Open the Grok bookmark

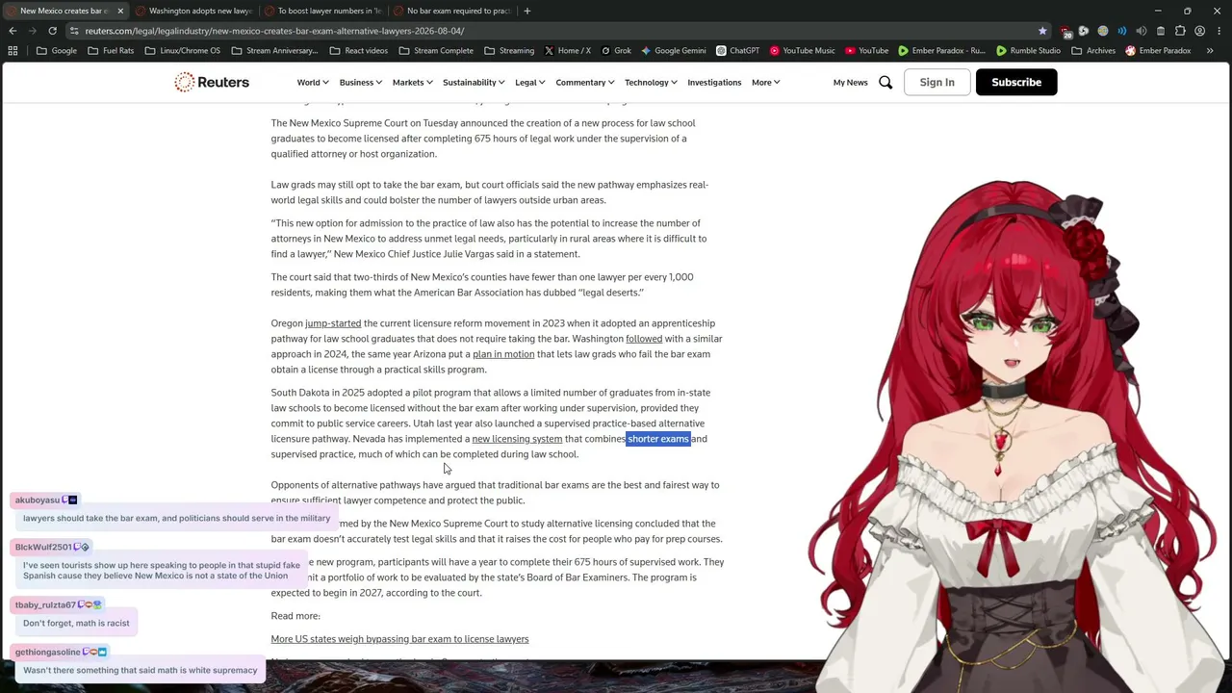coord(616,51)
